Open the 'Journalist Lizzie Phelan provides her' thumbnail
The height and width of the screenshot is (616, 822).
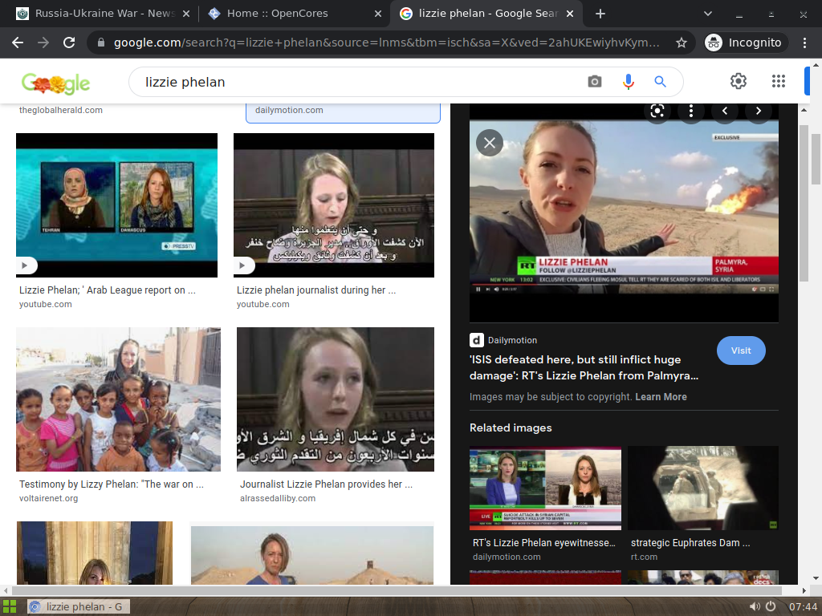(336, 399)
